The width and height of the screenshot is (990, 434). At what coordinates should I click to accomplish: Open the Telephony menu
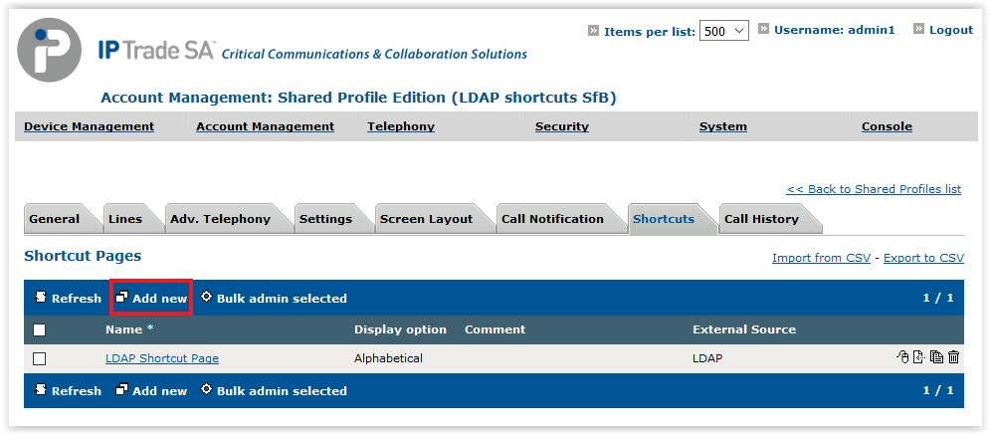401,126
